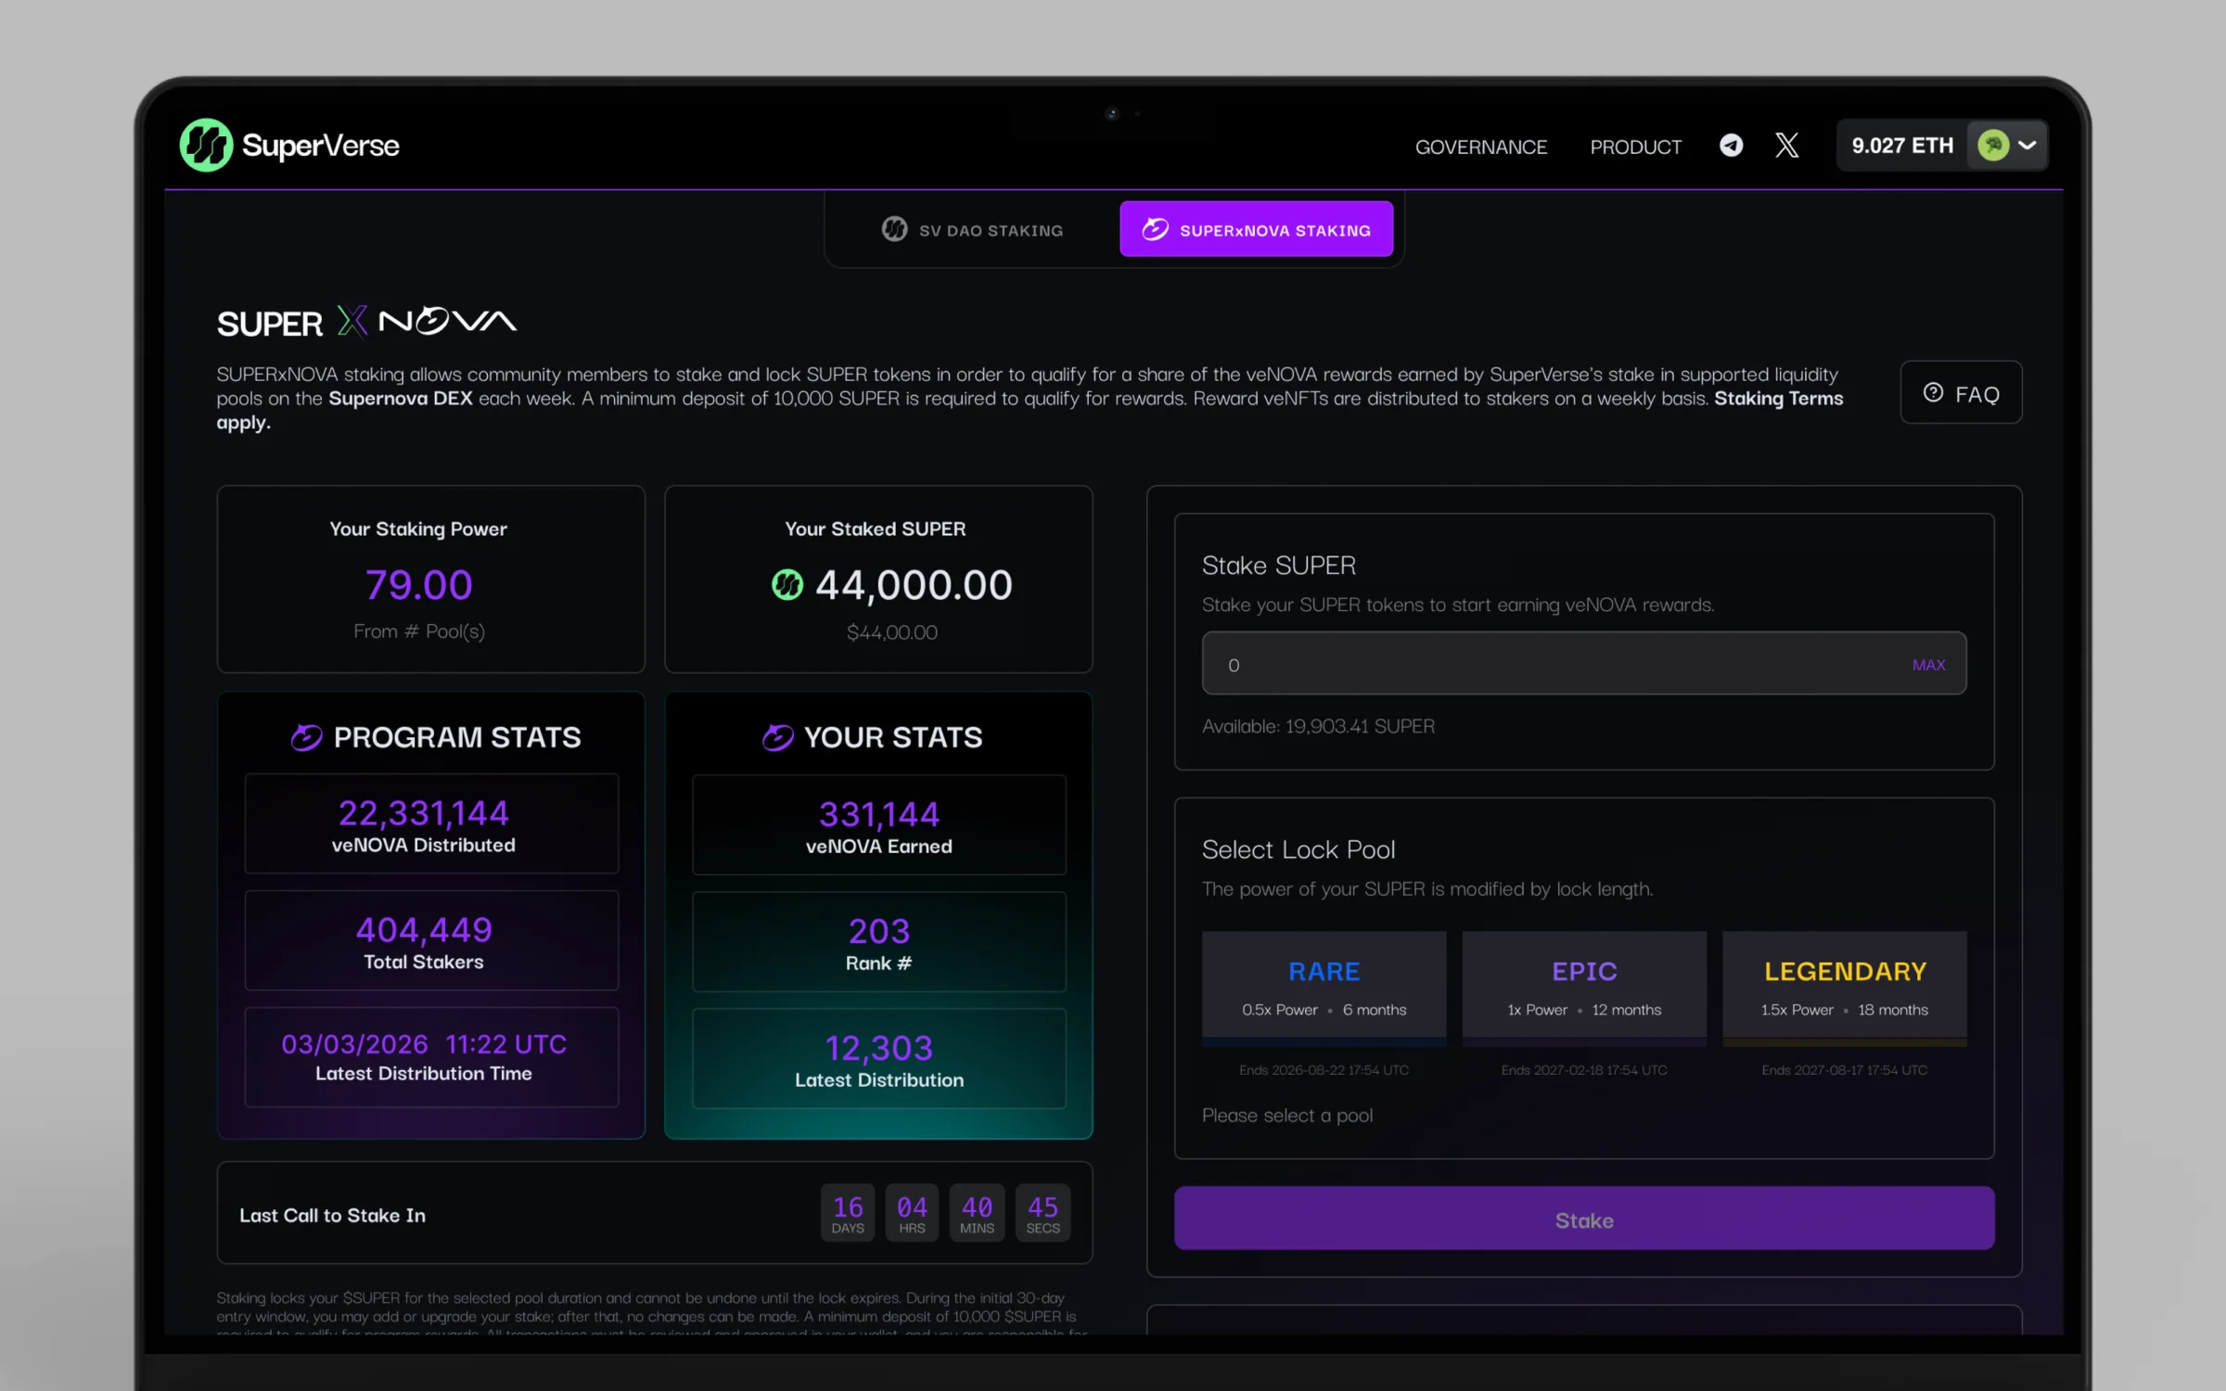Click the 'Last Call to Stake In' label
Viewport: 2226px width, 1391px height.
[x=332, y=1216]
